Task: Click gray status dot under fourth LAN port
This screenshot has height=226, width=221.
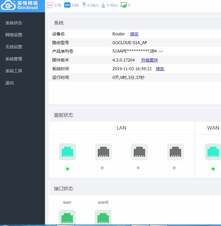Action: pyautogui.click(x=174, y=168)
